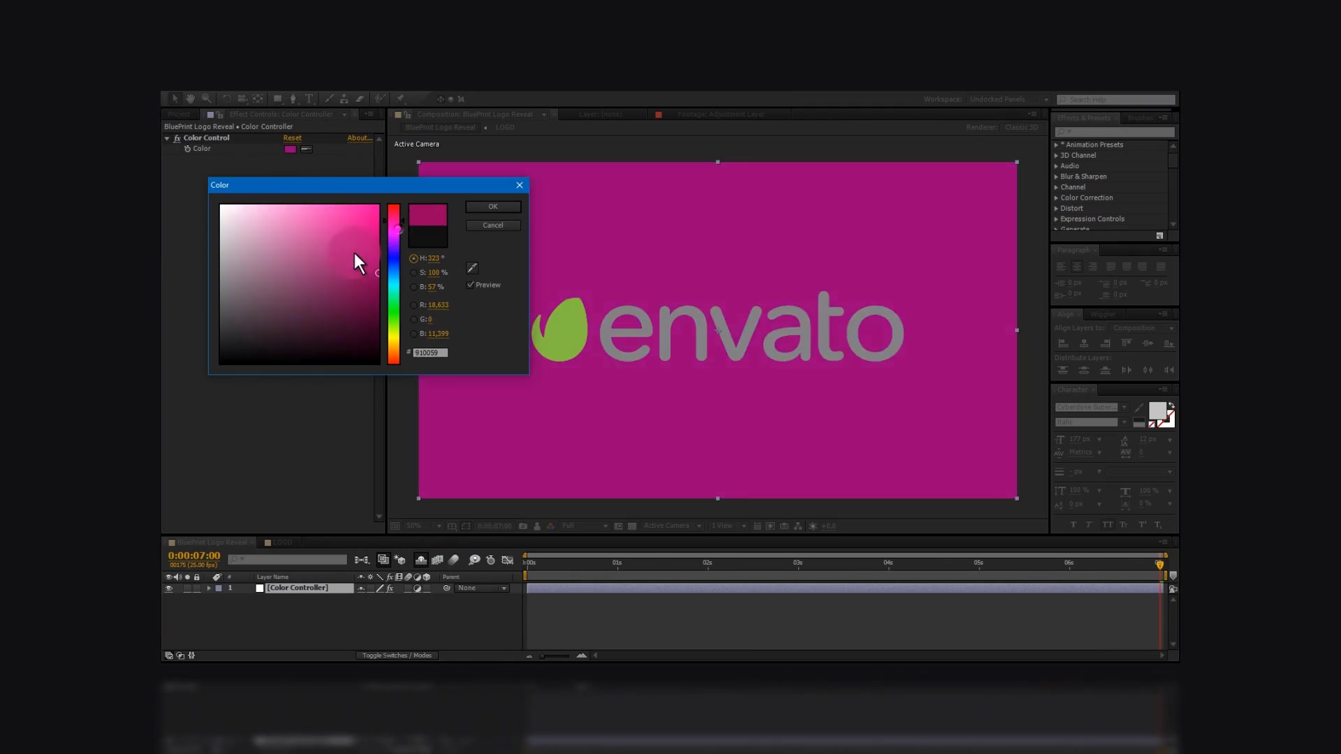Click Character panel fill color swatch
This screenshot has width=1341, height=754.
pyautogui.click(x=1157, y=411)
